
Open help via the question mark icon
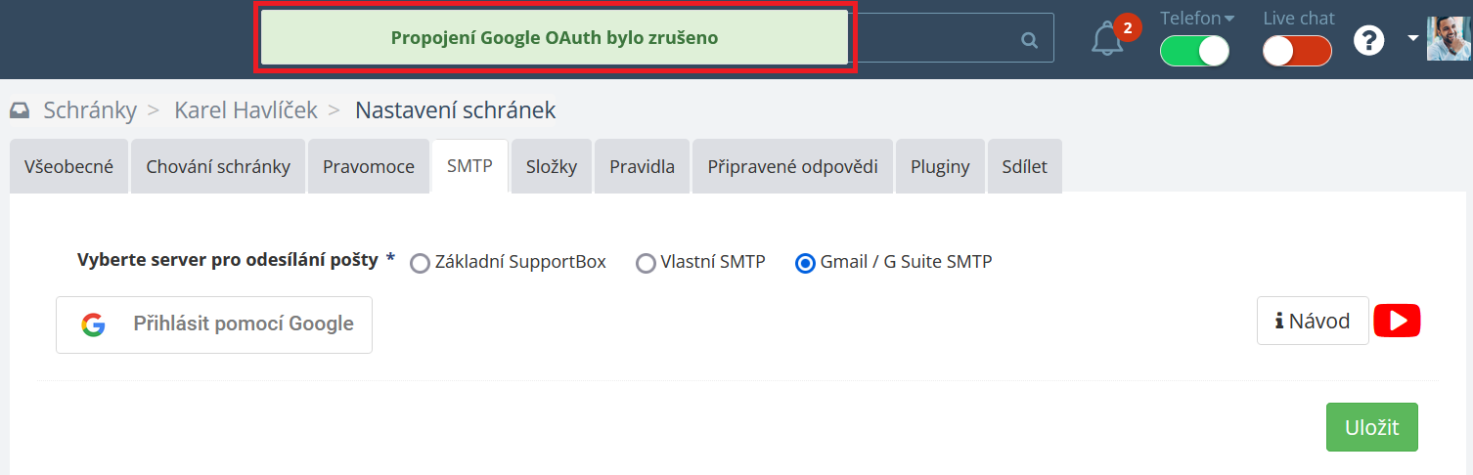(x=1368, y=40)
